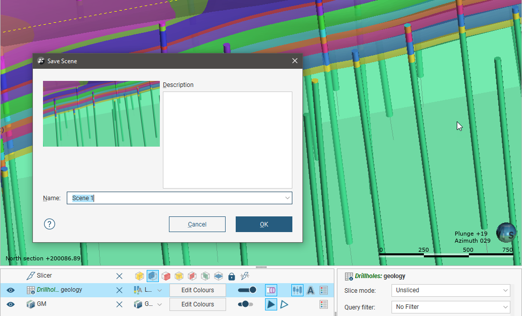
Task: Cancel the Save Scene dialog
Action: click(x=197, y=224)
